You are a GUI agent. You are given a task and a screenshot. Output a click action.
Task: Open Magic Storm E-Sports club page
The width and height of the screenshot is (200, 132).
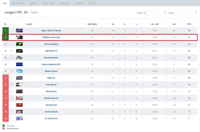(x=51, y=31)
